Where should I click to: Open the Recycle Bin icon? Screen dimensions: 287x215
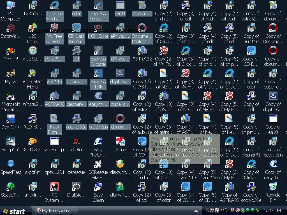[x=273, y=187]
